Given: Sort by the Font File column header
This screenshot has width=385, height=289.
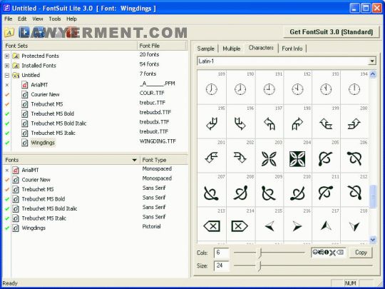Looking at the screenshot, I should click(x=162, y=46).
